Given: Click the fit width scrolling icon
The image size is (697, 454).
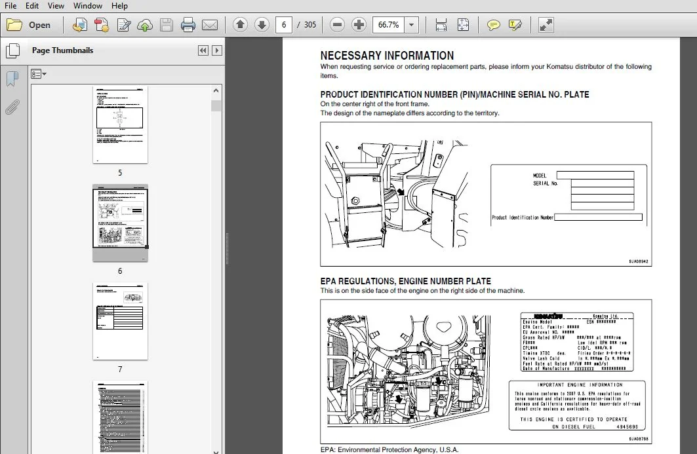Looking at the screenshot, I should point(441,24).
